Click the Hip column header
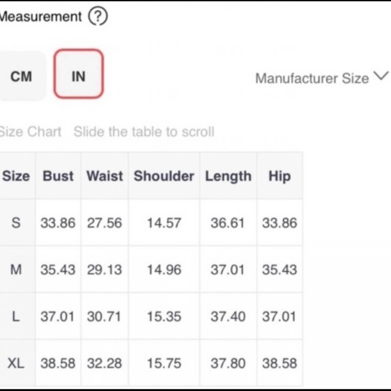 point(280,176)
